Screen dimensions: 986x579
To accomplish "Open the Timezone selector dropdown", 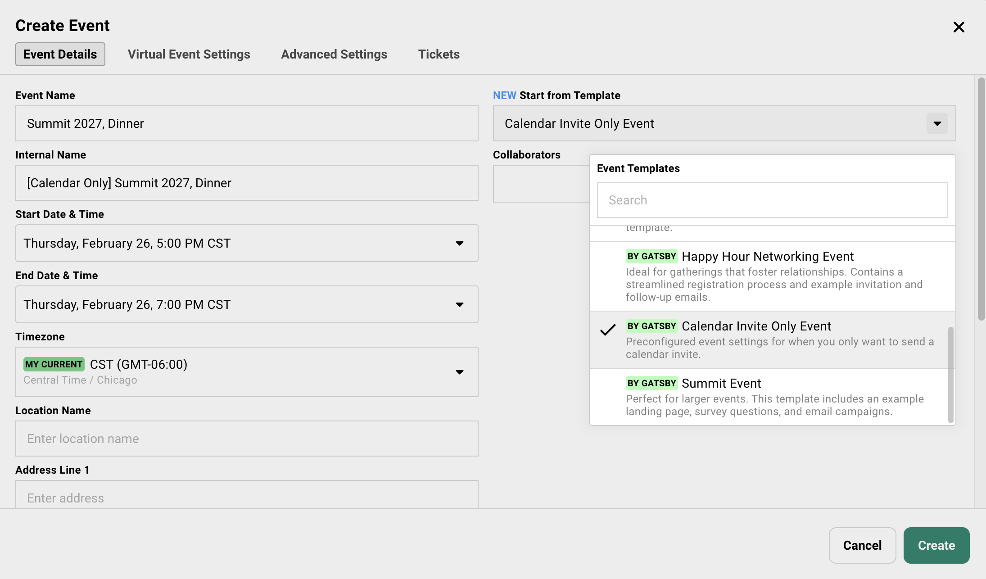I will [459, 372].
